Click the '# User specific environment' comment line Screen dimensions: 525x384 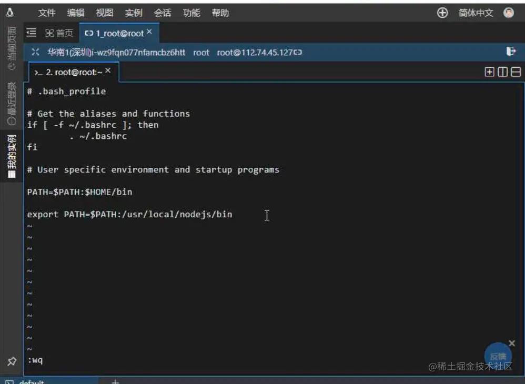click(x=154, y=170)
